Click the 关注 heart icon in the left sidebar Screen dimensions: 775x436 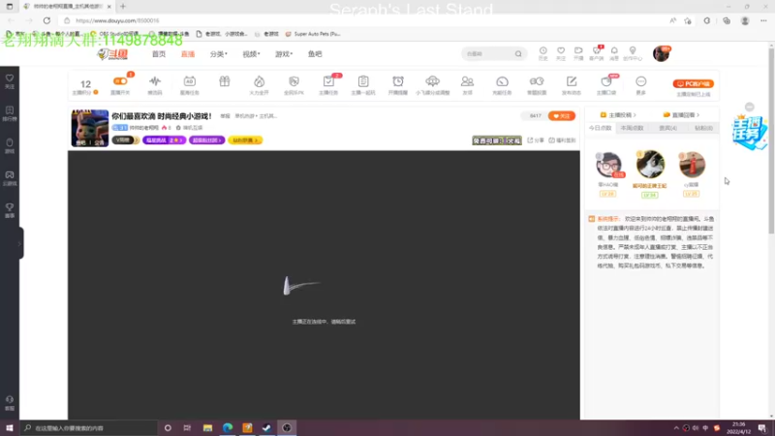pyautogui.click(x=10, y=81)
